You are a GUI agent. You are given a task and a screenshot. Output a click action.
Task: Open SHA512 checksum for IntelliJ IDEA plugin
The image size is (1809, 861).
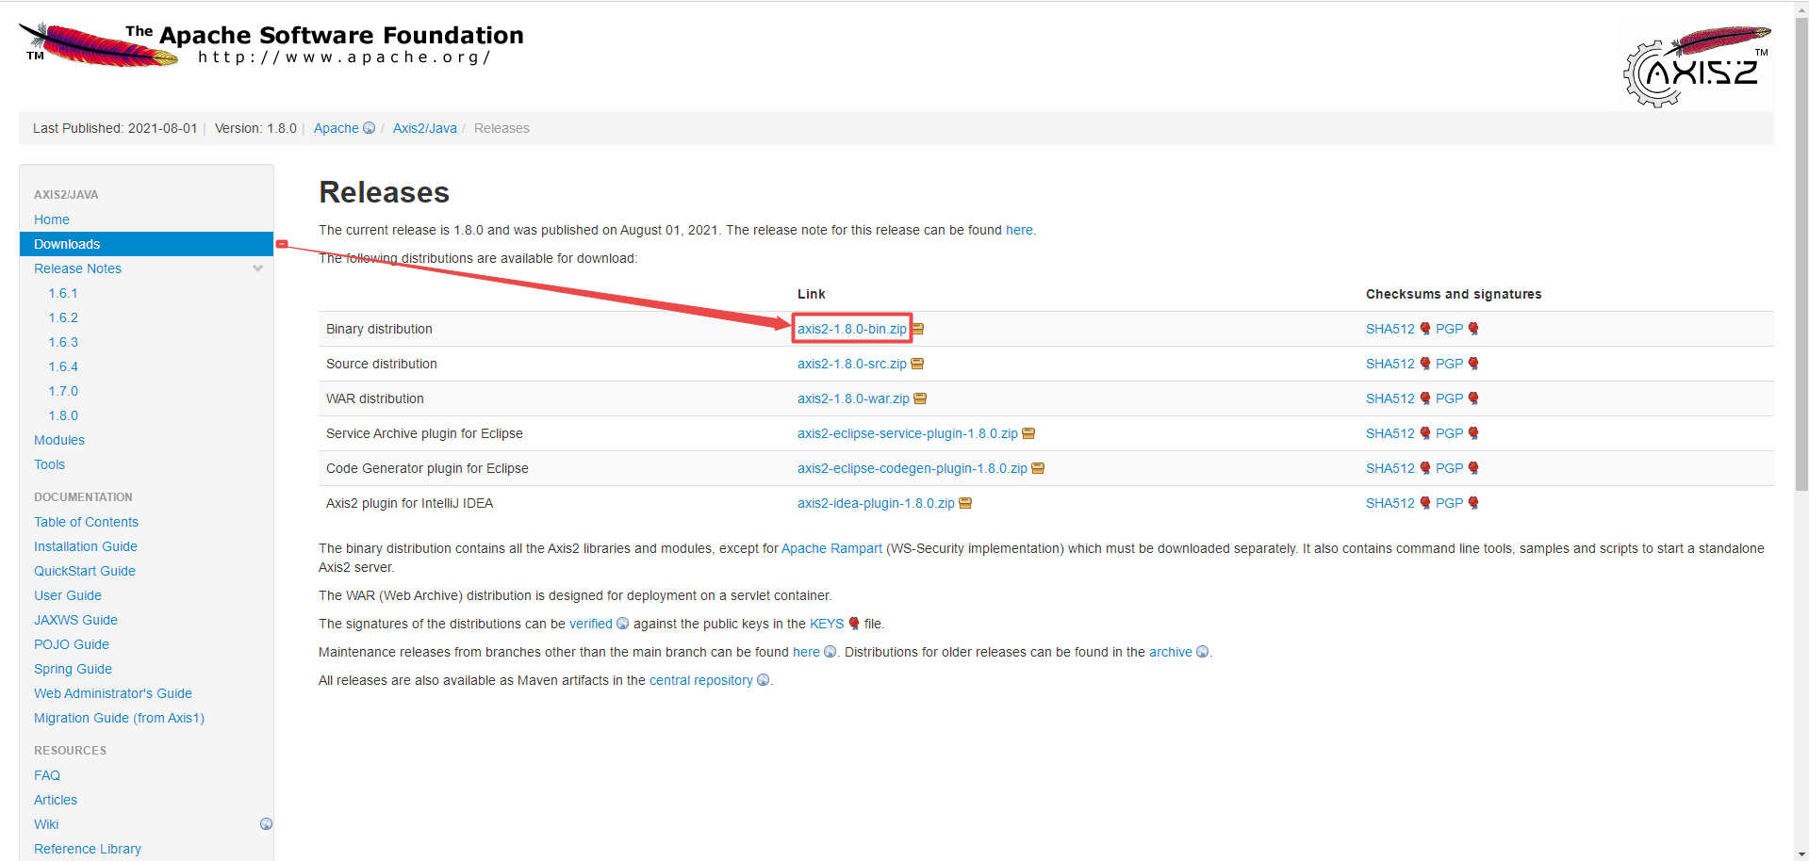[1390, 503]
